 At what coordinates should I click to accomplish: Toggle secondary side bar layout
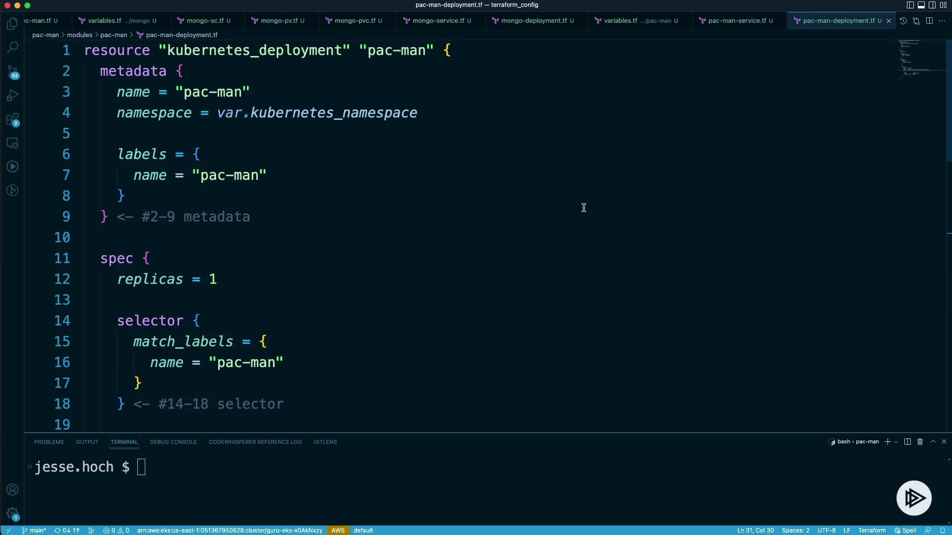[x=932, y=5]
